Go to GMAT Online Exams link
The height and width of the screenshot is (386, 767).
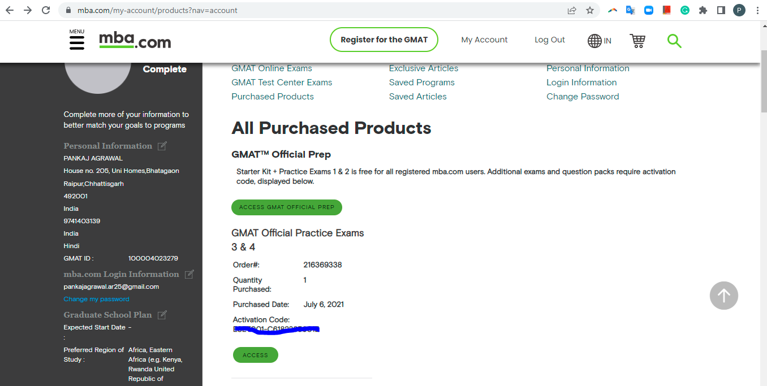pyautogui.click(x=272, y=68)
